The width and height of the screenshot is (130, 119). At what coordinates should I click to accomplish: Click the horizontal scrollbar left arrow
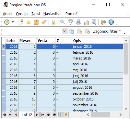tap(88, 115)
